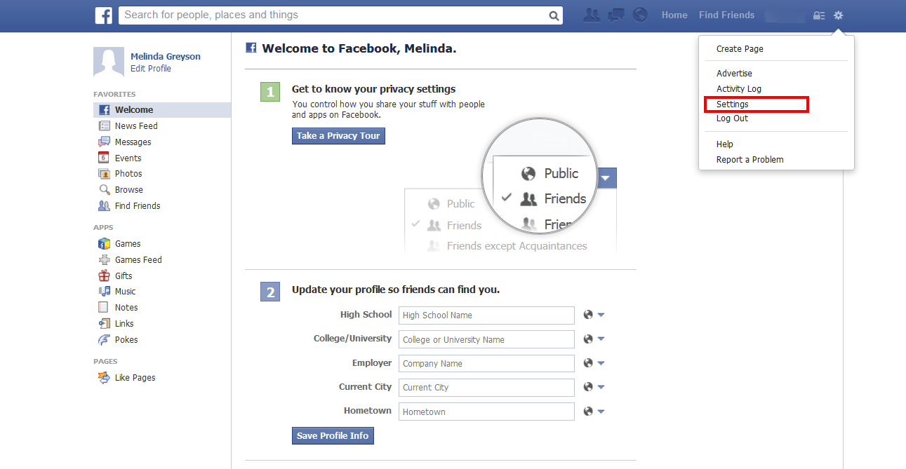The image size is (906, 469).
Task: Click the Welcome icon in Favorites
Action: coord(105,110)
